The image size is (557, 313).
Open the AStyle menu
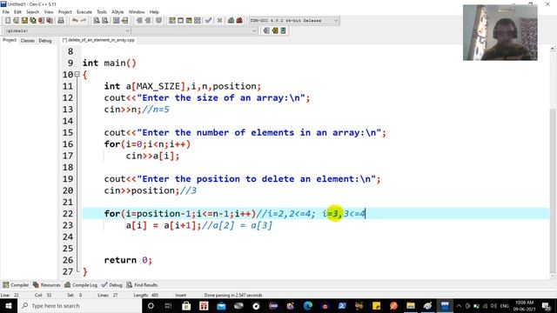coord(117,11)
